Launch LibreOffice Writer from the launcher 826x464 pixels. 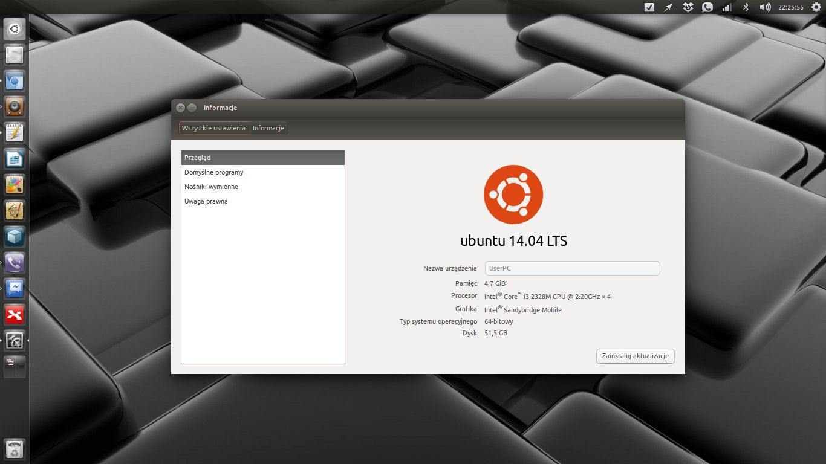coord(15,159)
